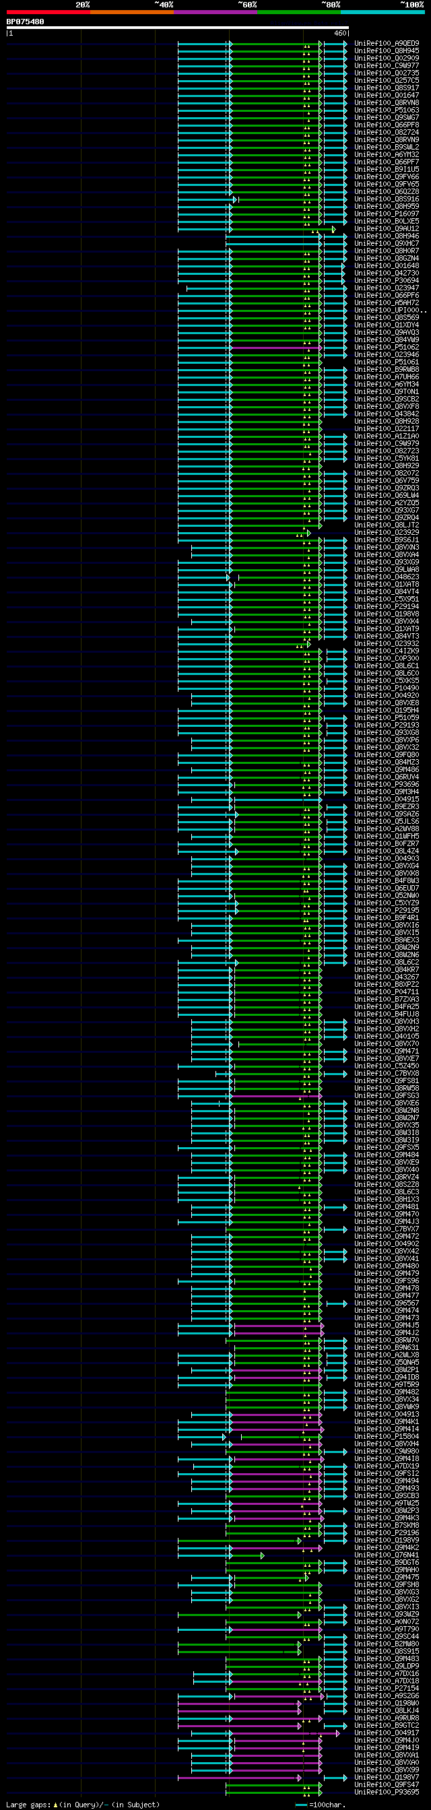This screenshot has height=1810, width=431.
Task: Click the red ~20% identity legend bar
Action: coord(48,12)
